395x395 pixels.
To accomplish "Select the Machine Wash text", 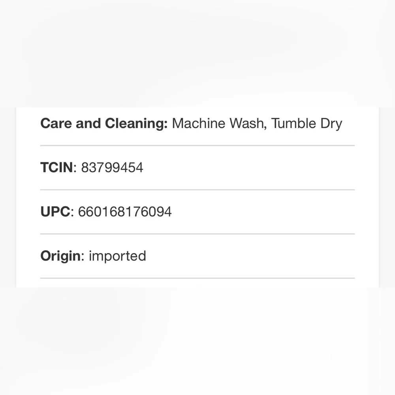I will 218,123.
